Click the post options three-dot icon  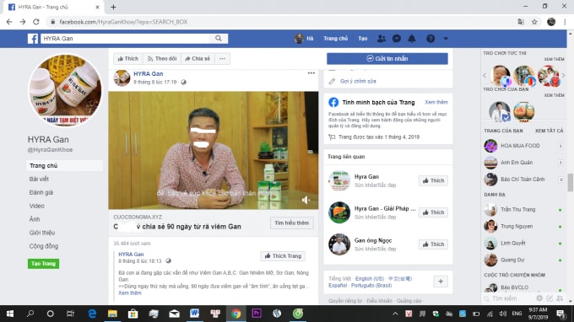pos(311,73)
